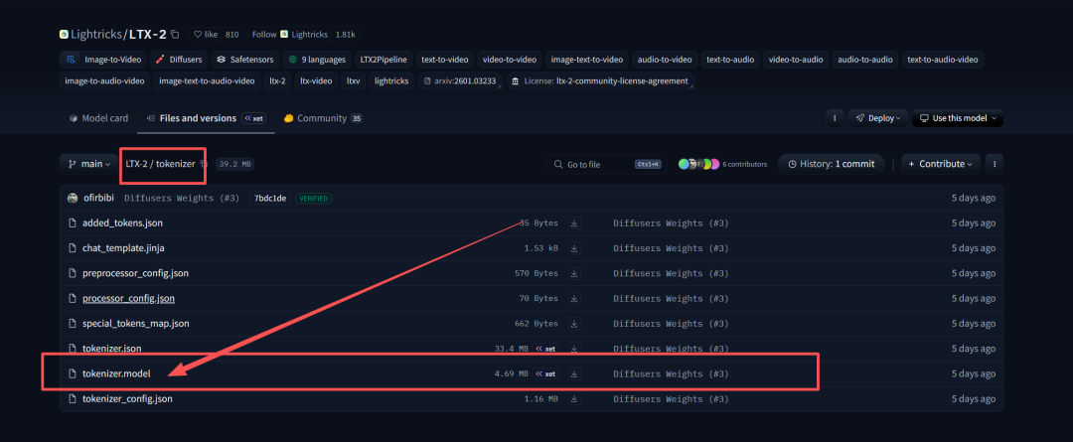Open the Diffusers Weights (#3) commit on chat_template.jinja row
Image resolution: width=1073 pixels, height=442 pixels.
671,247
